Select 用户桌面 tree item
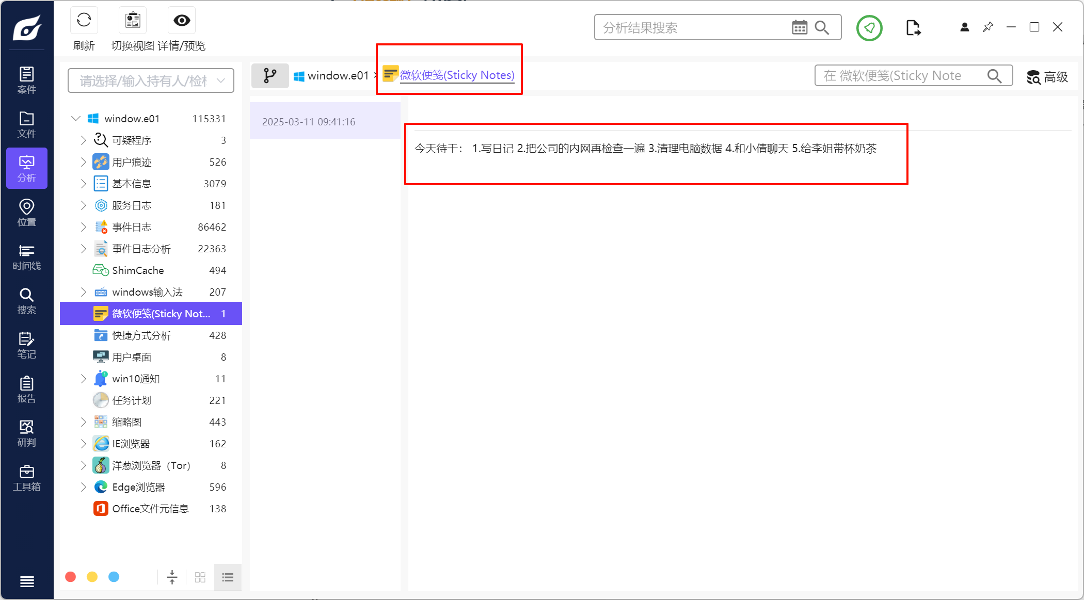The image size is (1084, 600). [x=151, y=357]
